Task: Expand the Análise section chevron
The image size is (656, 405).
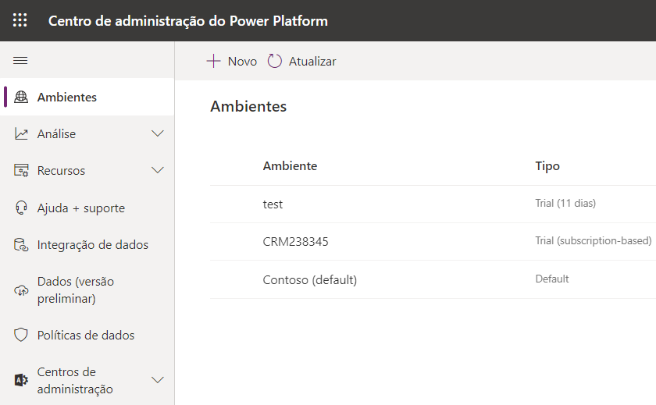Action: [157, 133]
